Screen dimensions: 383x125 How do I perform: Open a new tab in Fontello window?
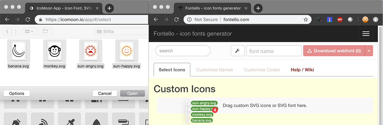pos(258,8)
